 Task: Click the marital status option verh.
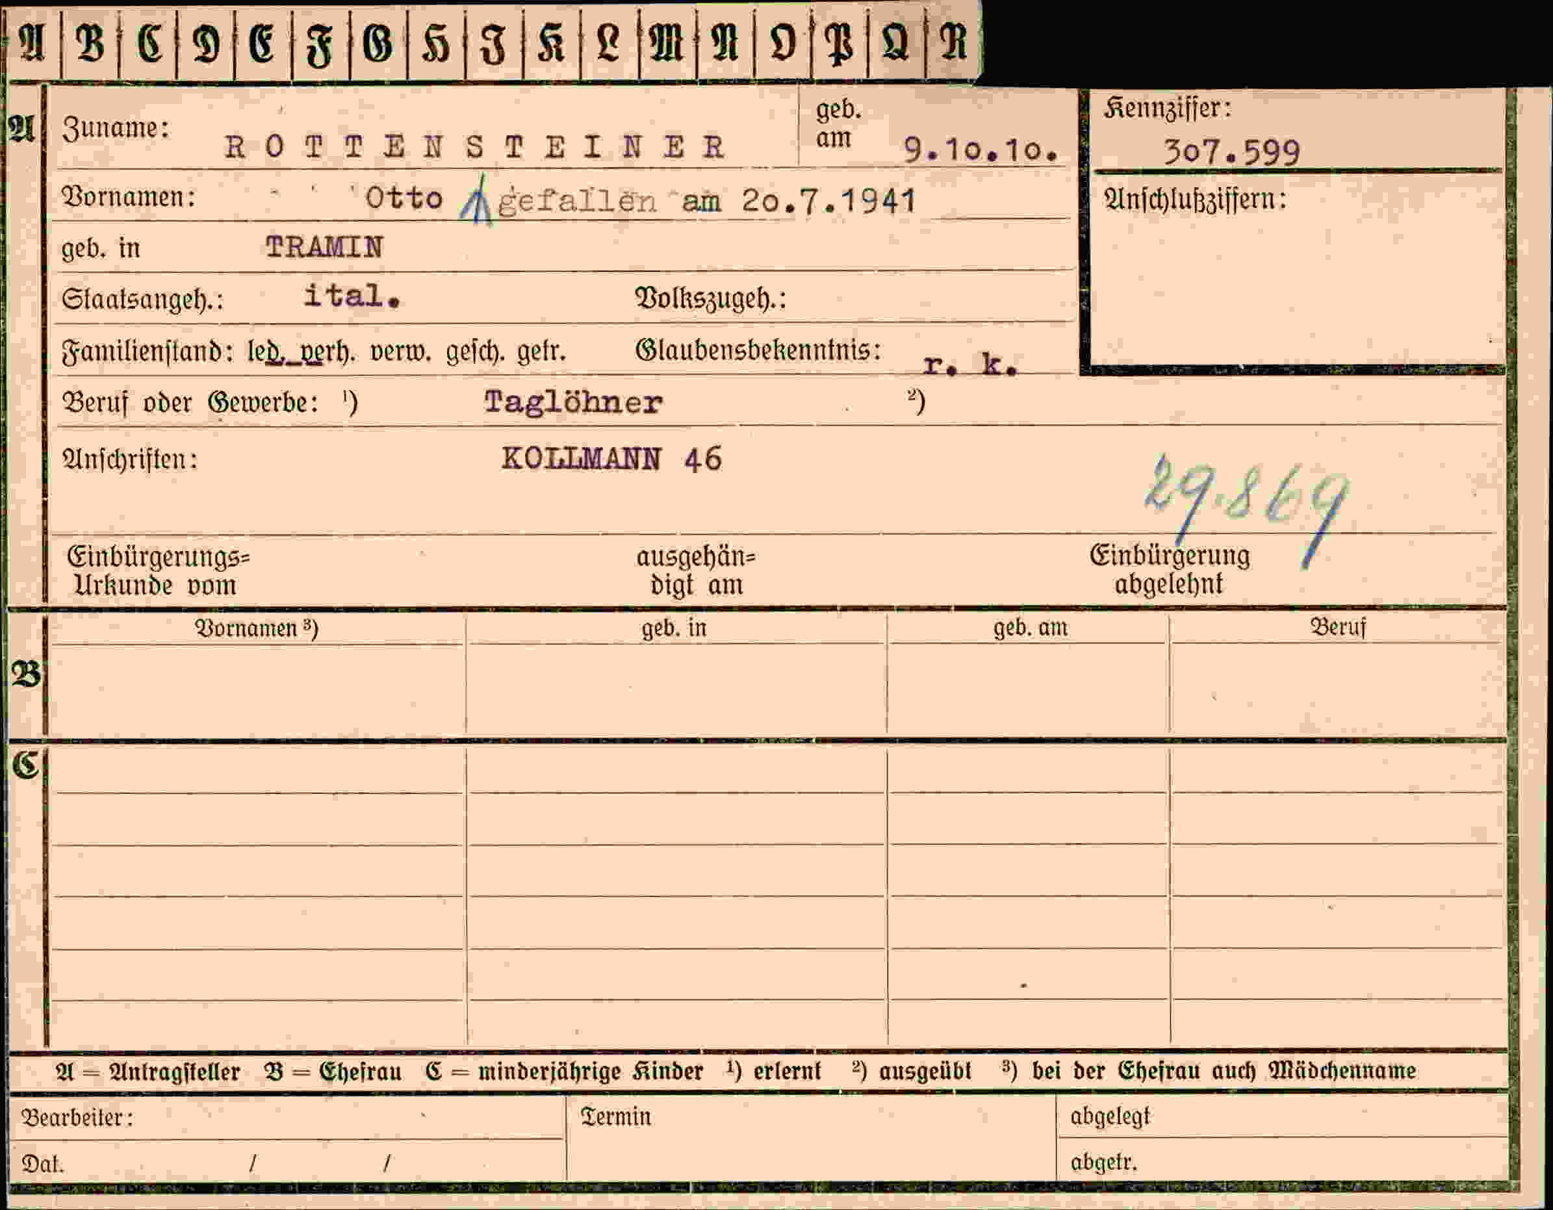(326, 353)
